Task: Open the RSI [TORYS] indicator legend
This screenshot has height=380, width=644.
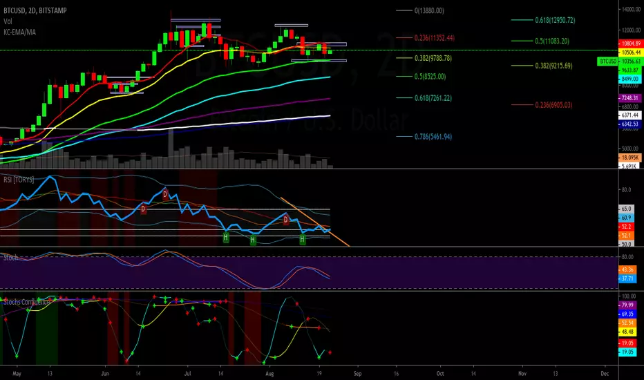Action: 19,180
